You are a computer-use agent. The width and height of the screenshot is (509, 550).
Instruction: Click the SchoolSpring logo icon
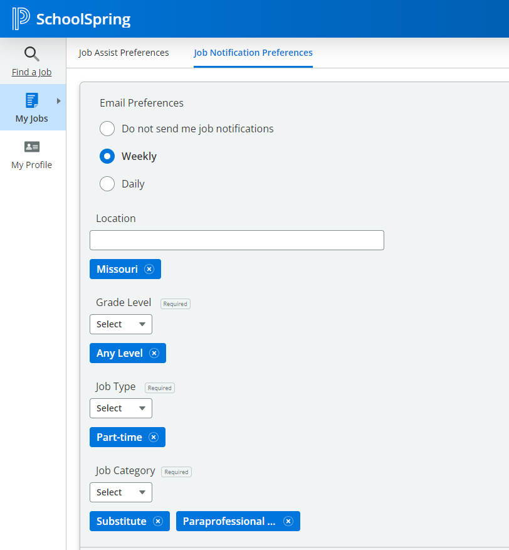(21, 19)
